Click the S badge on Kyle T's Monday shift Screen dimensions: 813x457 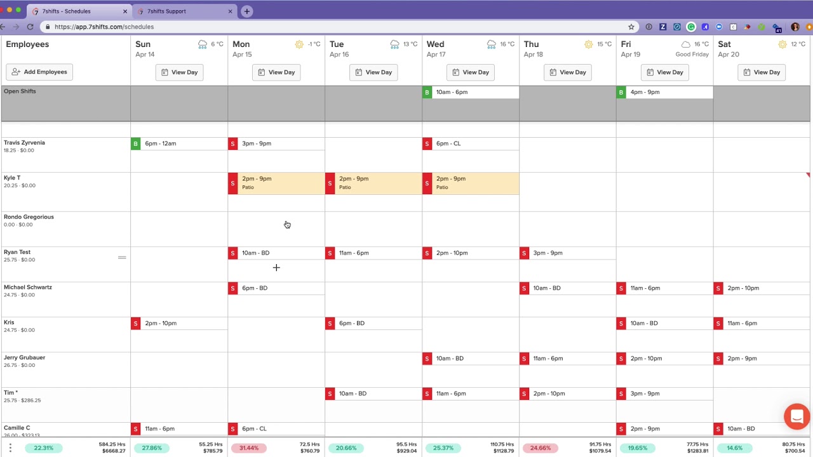(x=232, y=183)
